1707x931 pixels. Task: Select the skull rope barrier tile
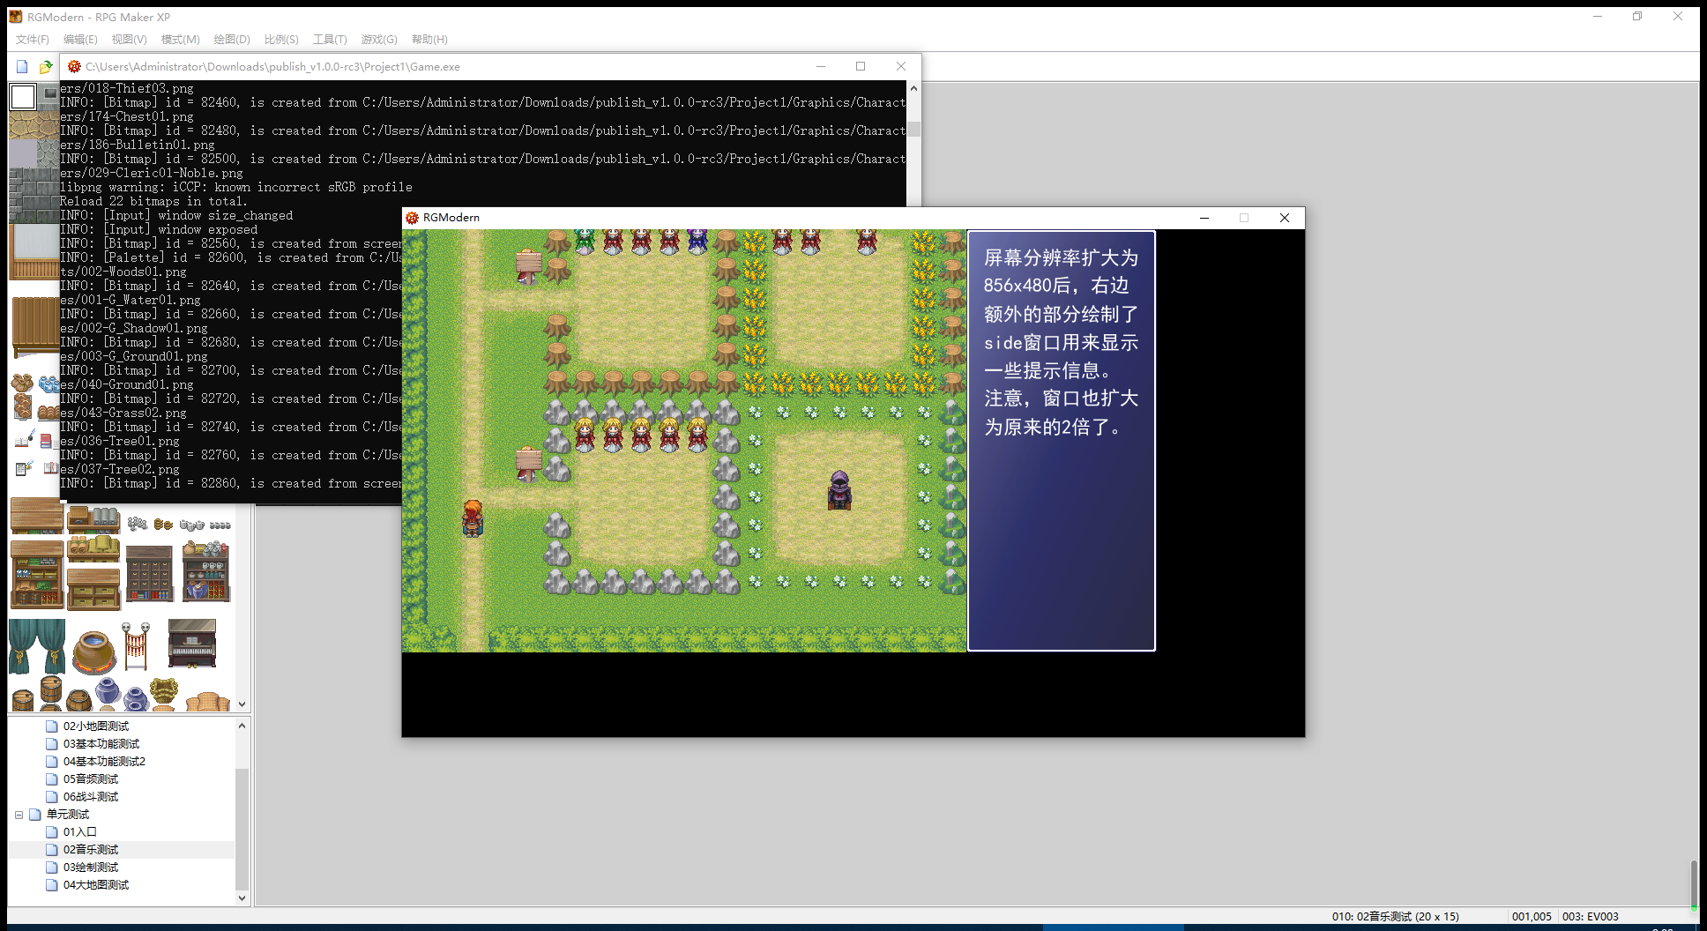tap(136, 645)
